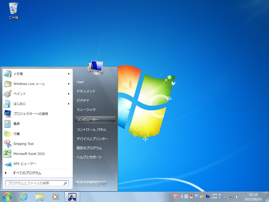Select Snipping Tool taskbar button
Viewport: 269px width, 202px height.
[x=72, y=197]
